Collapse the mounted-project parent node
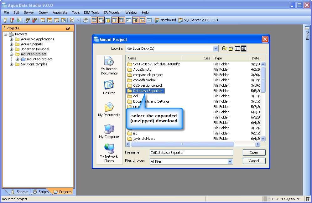This screenshot has height=203, width=312. point(12,54)
